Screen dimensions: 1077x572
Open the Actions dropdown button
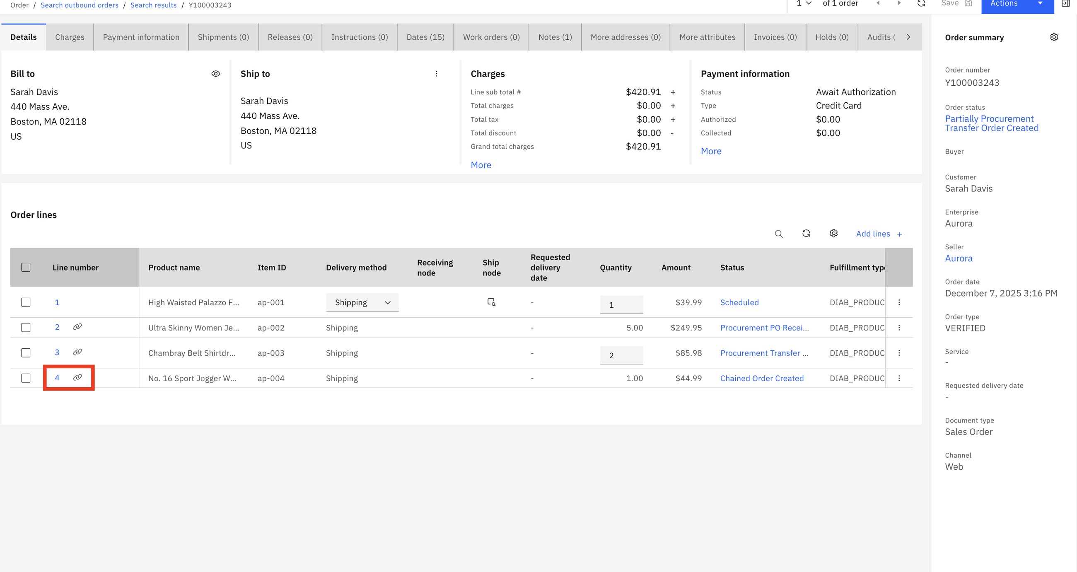tap(1017, 4)
